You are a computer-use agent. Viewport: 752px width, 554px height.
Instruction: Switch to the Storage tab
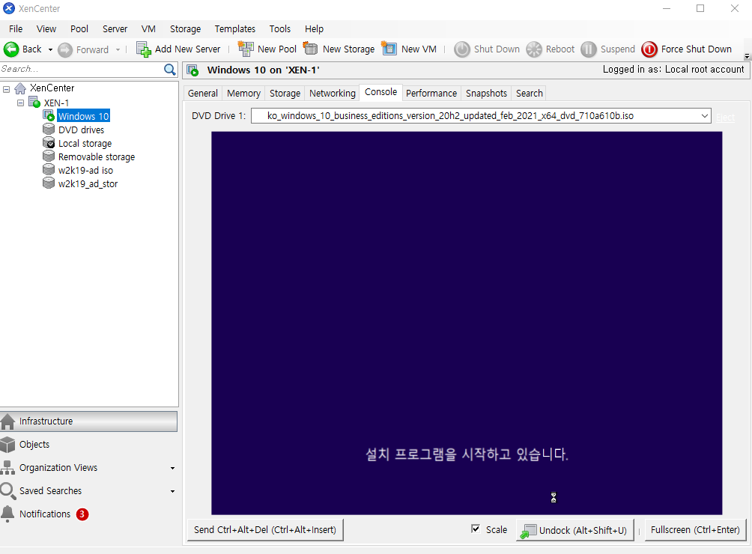tap(285, 94)
